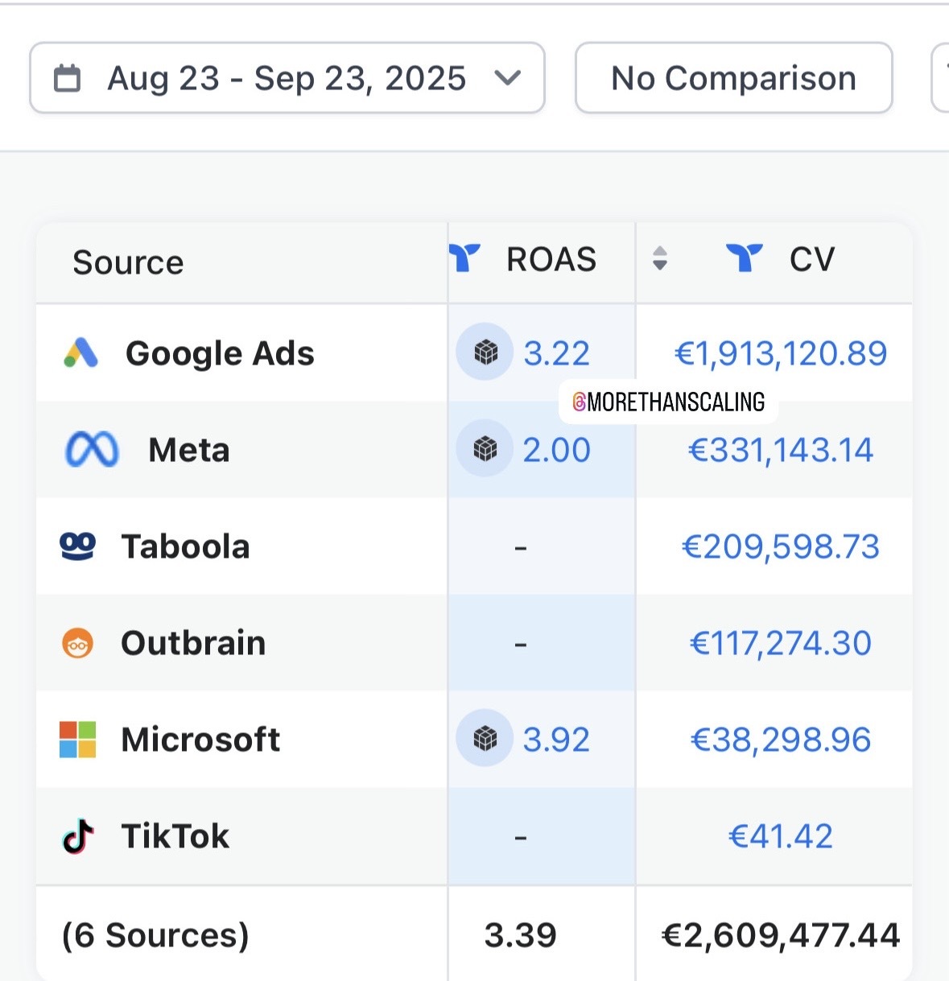Screen dimensions: 949x981
Task: Click the Taboola logo icon
Action: (78, 546)
